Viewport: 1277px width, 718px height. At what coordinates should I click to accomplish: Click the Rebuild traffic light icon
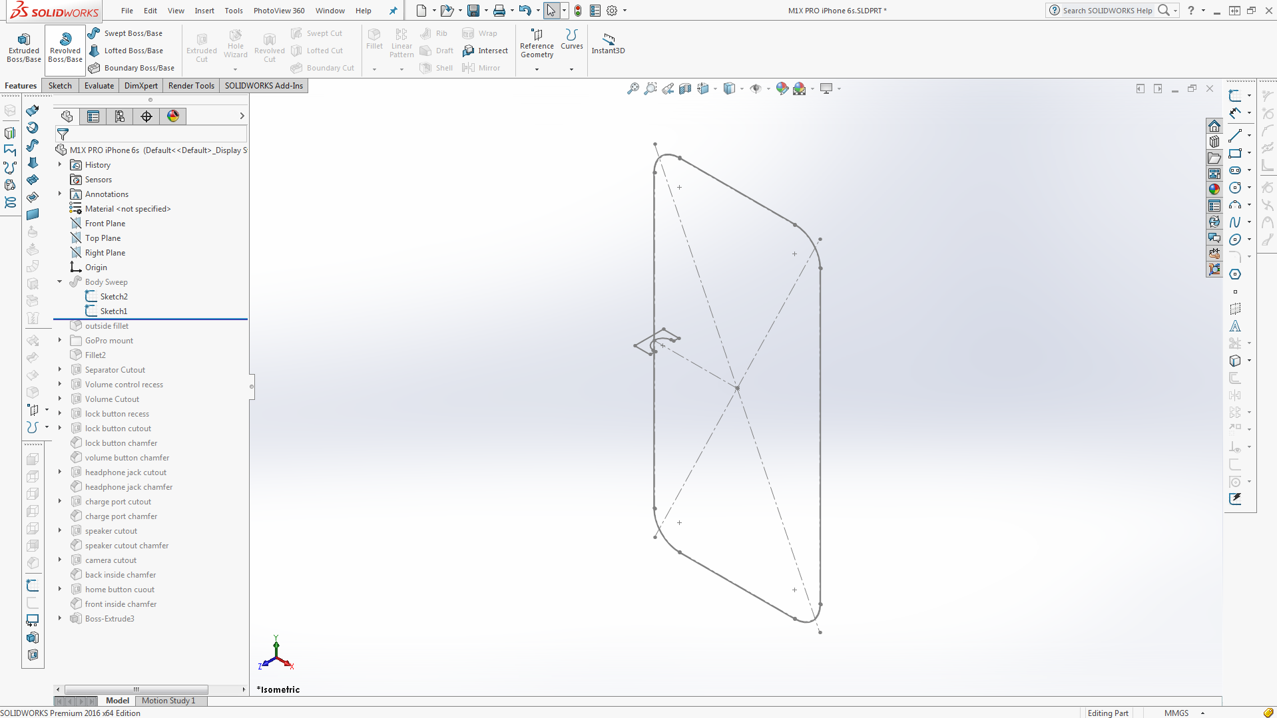coord(578,11)
